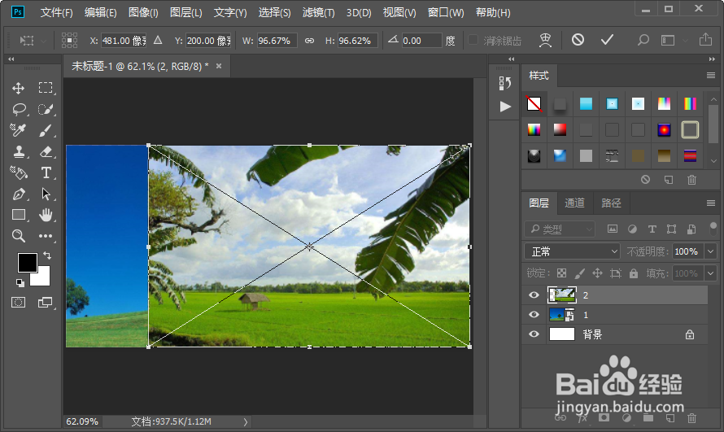Toggle visibility of layer 2
Image resolution: width=724 pixels, height=432 pixels.
pyautogui.click(x=534, y=295)
